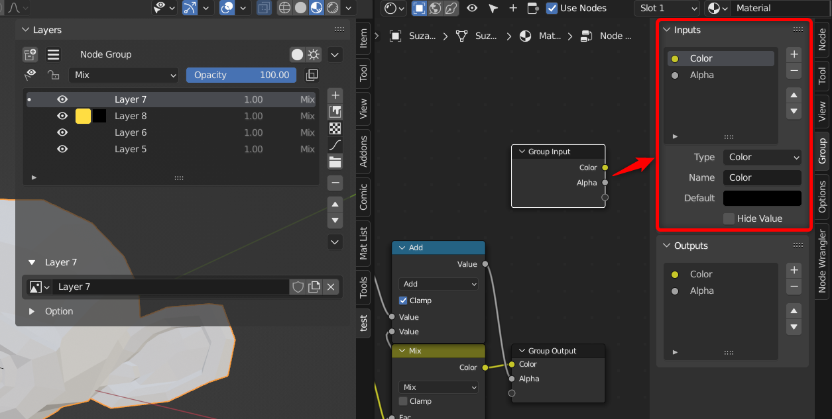Toggle visibility eye for Layer 7

(62, 99)
